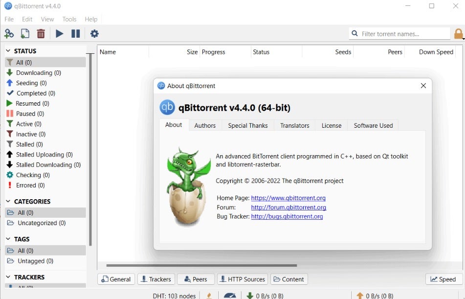Open Options via the gear icon
The width and height of the screenshot is (465, 299).
94,34
